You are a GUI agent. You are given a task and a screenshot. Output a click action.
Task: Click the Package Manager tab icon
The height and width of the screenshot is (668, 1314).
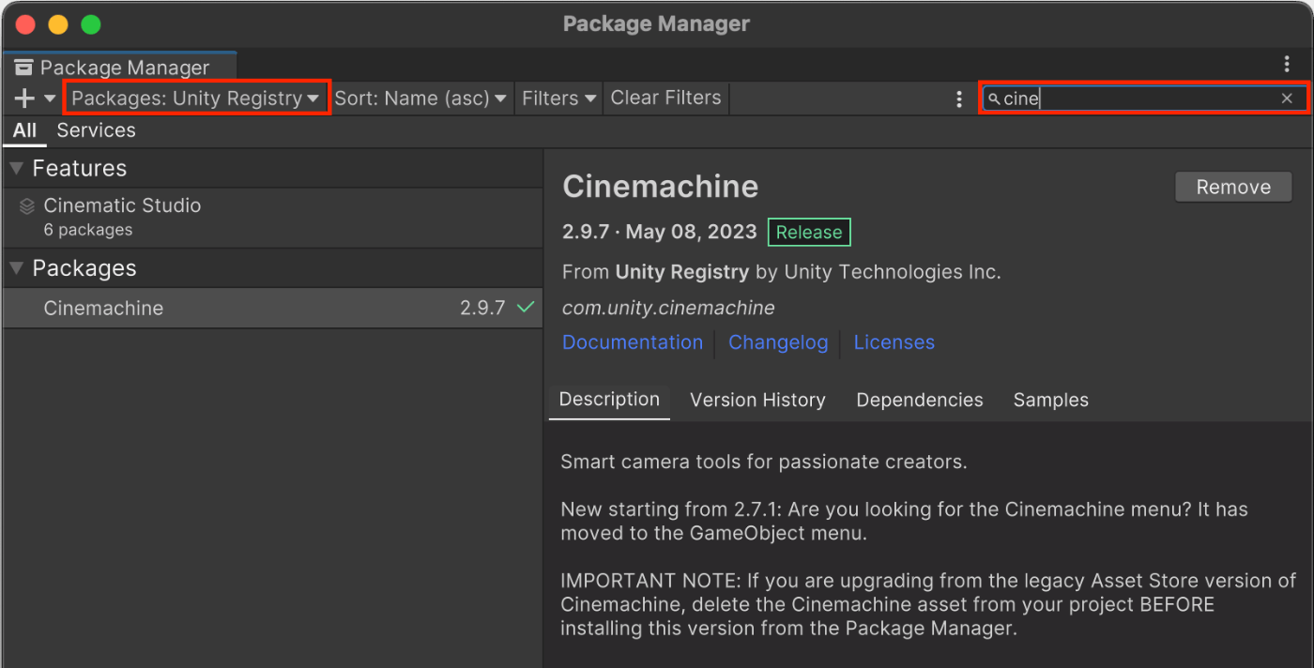(23, 68)
